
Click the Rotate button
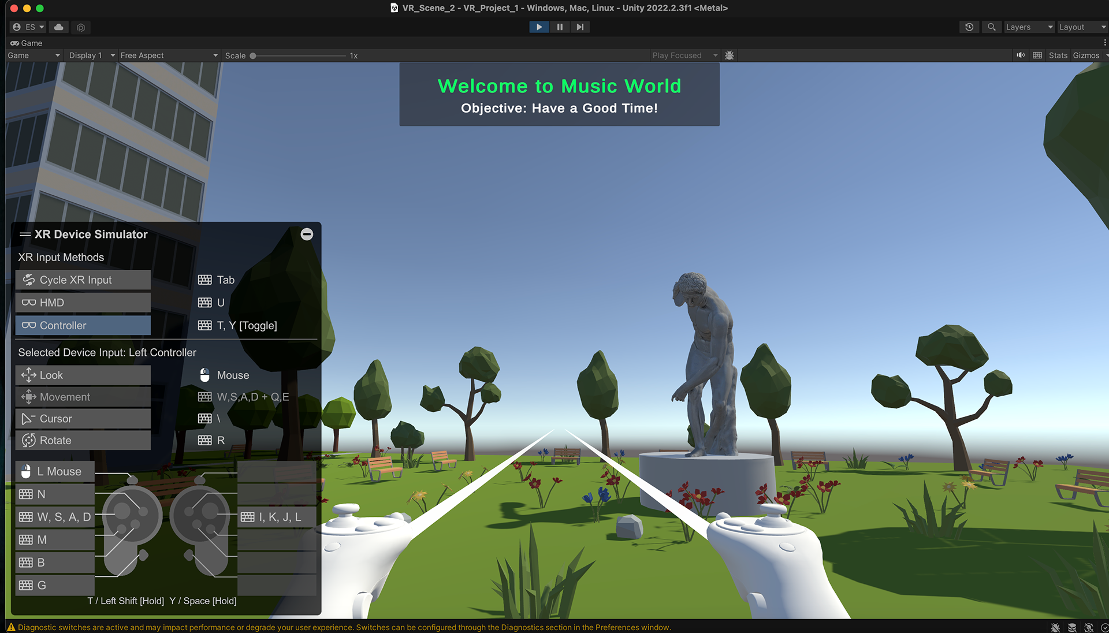[83, 441]
